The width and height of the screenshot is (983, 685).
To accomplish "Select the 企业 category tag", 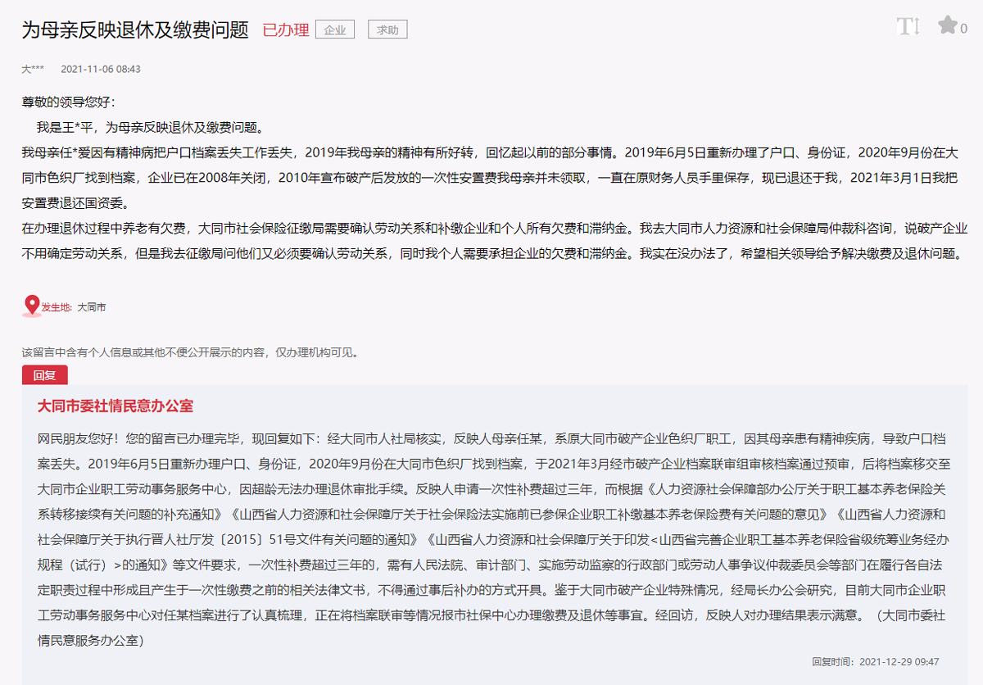I will (x=335, y=30).
